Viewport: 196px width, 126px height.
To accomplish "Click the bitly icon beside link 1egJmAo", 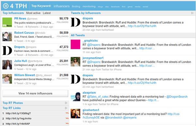I will (67, 118).
